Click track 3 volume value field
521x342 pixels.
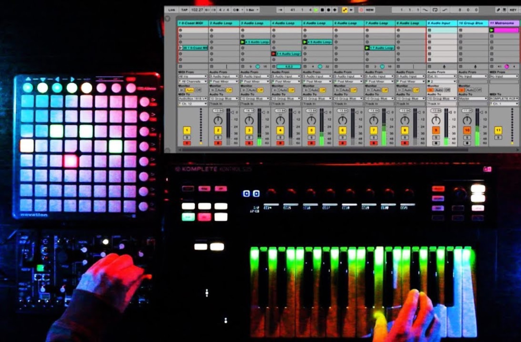[x=249, y=111]
